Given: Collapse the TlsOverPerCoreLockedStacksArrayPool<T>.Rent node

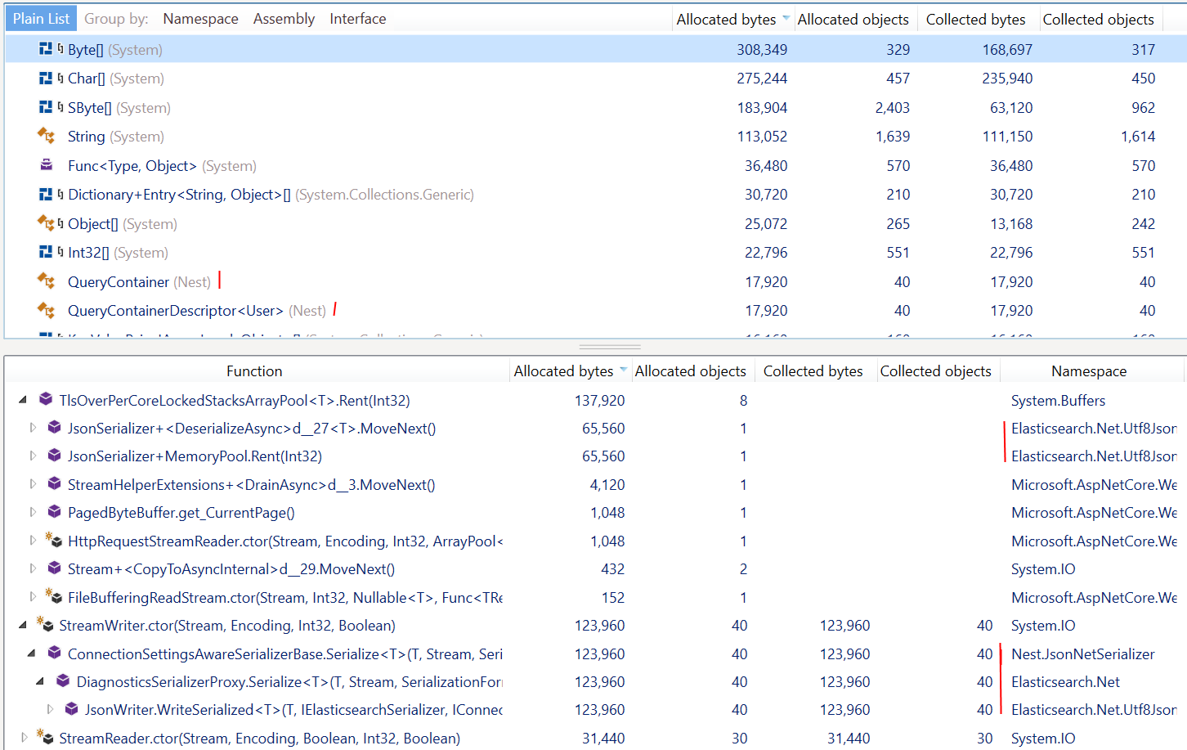Looking at the screenshot, I should tap(22, 400).
